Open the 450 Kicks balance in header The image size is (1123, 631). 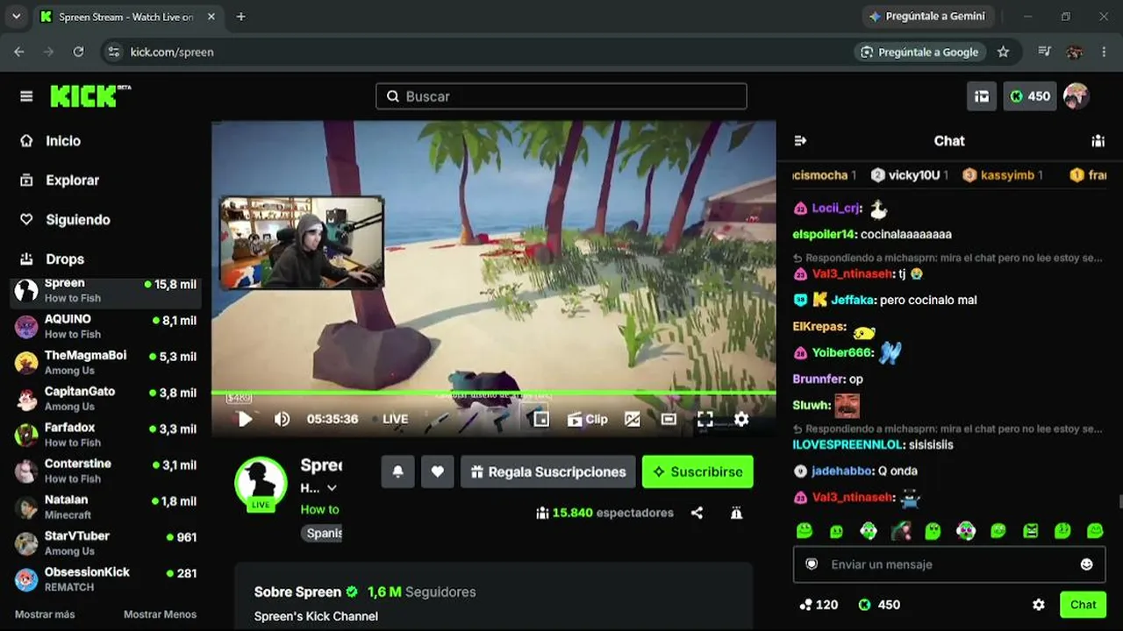click(x=1030, y=96)
